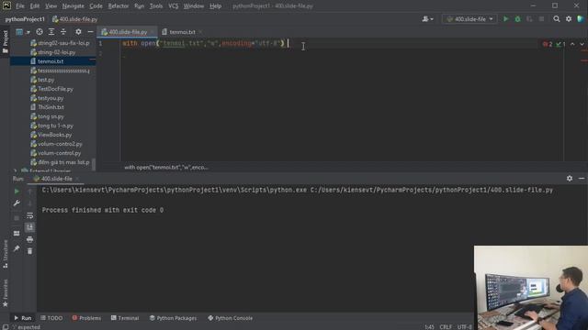Switch to the tenmoi.txt editor tab
Viewport: 588px width, 330px height.
click(x=182, y=32)
